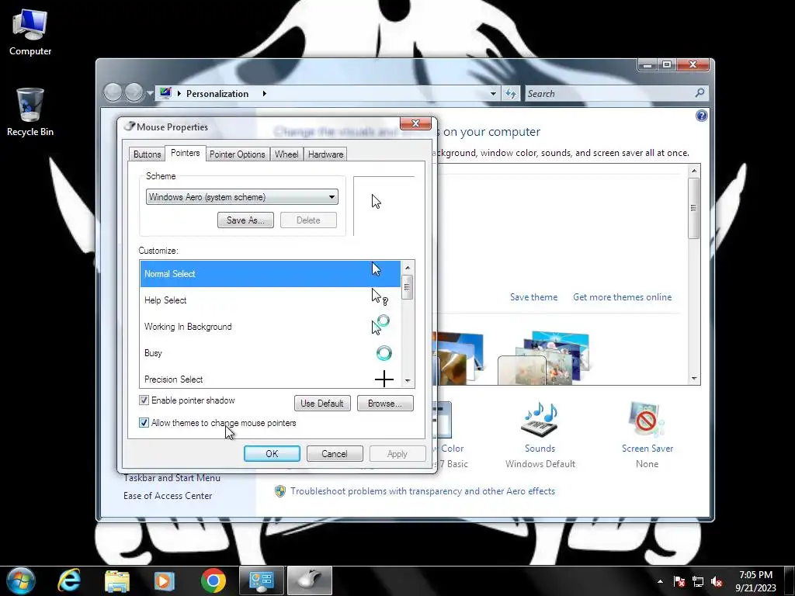Image resolution: width=795 pixels, height=596 pixels.
Task: Click Customize list scroll-down arrow
Action: [x=408, y=381]
